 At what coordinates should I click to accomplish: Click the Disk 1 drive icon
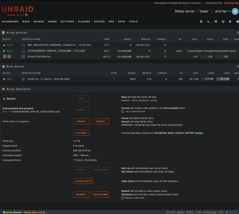(x=23, y=51)
